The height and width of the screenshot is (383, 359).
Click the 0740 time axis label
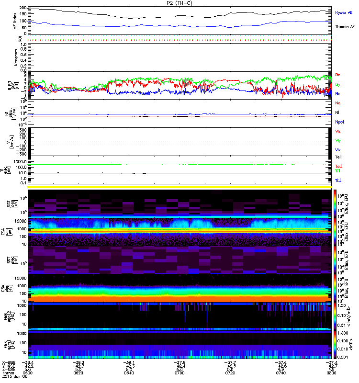tap(281, 373)
